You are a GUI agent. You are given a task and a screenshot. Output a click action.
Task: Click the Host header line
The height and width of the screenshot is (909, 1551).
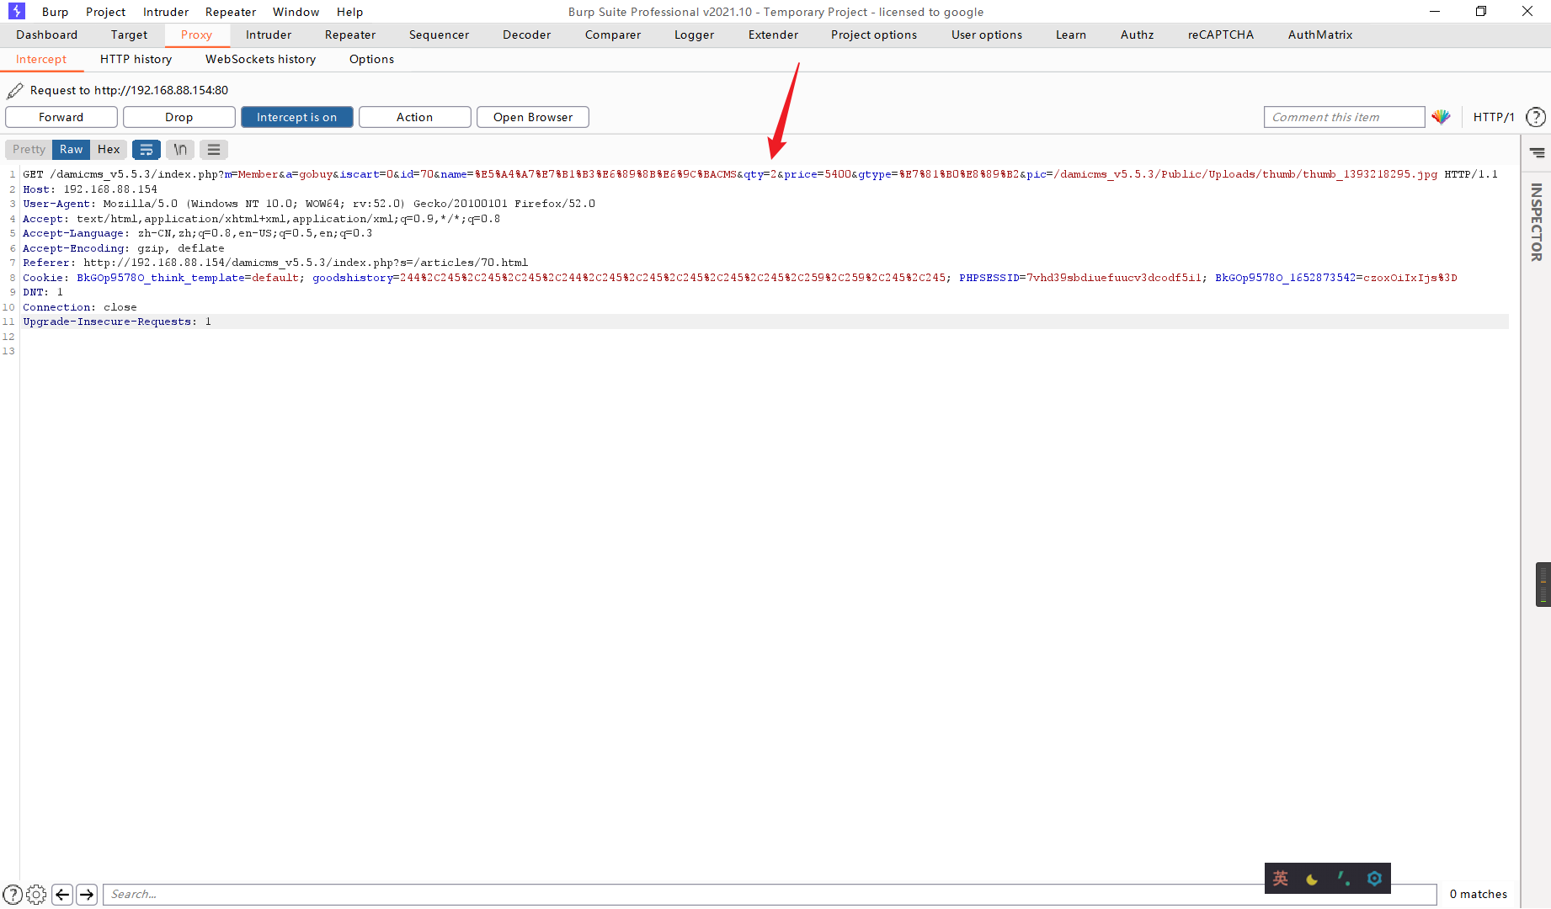click(x=90, y=189)
